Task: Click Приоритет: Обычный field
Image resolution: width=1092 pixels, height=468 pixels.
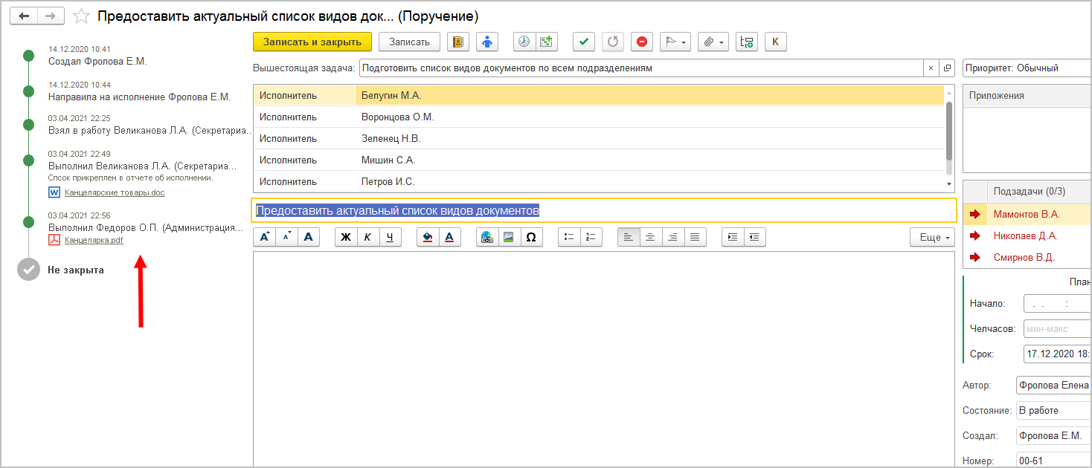Action: coord(1027,68)
